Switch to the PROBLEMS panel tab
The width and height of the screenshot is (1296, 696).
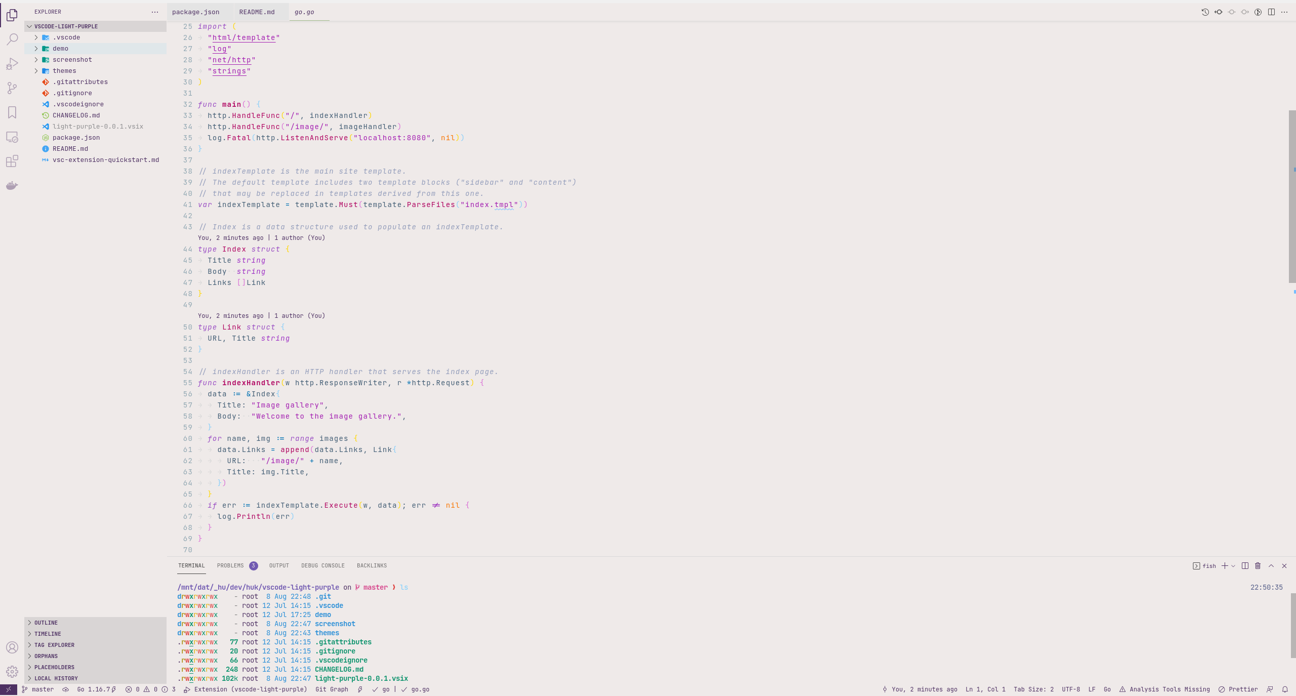coord(230,566)
